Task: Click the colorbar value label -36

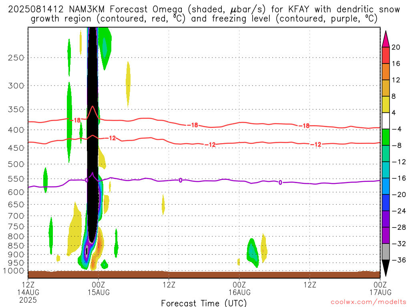Action: pos(399,260)
